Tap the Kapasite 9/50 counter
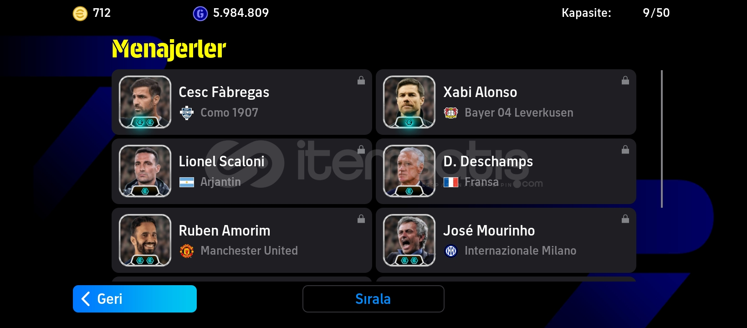 pyautogui.click(x=616, y=13)
